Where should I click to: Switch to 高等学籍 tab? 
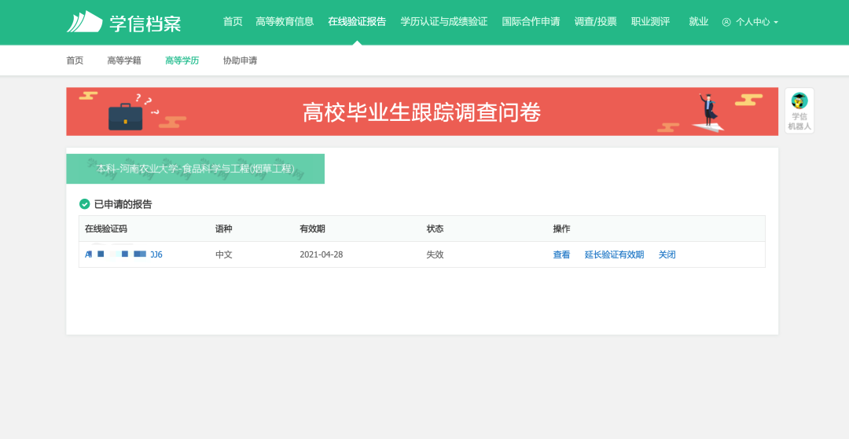point(124,60)
